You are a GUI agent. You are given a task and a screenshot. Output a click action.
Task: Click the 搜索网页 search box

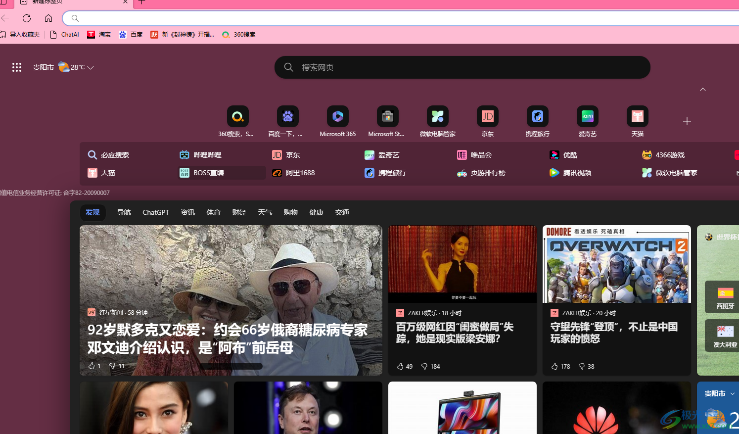pos(462,67)
